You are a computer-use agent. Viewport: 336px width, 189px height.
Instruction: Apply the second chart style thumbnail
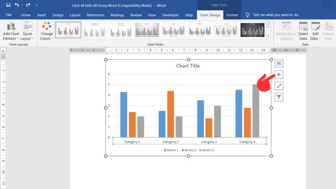(x=95, y=30)
